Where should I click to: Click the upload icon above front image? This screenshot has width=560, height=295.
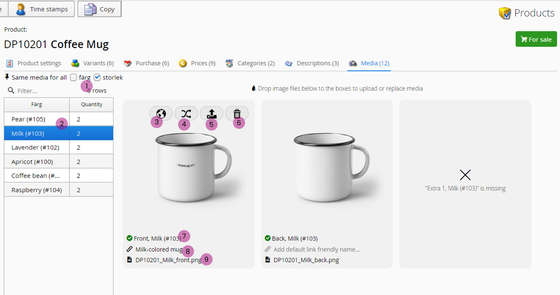212,113
